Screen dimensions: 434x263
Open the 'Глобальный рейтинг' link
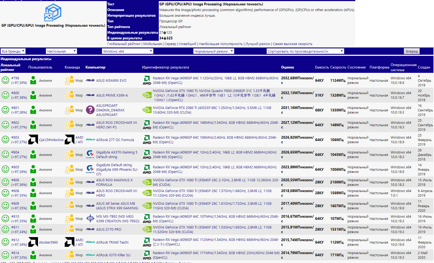click(x=124, y=44)
